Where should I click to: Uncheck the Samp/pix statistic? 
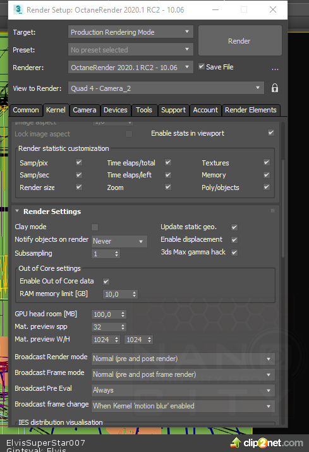(79, 163)
